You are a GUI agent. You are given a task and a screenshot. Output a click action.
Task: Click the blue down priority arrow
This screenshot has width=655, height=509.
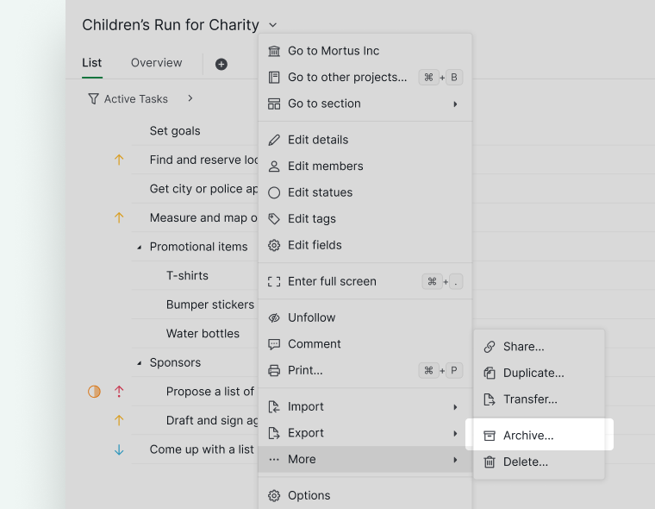coord(119,450)
